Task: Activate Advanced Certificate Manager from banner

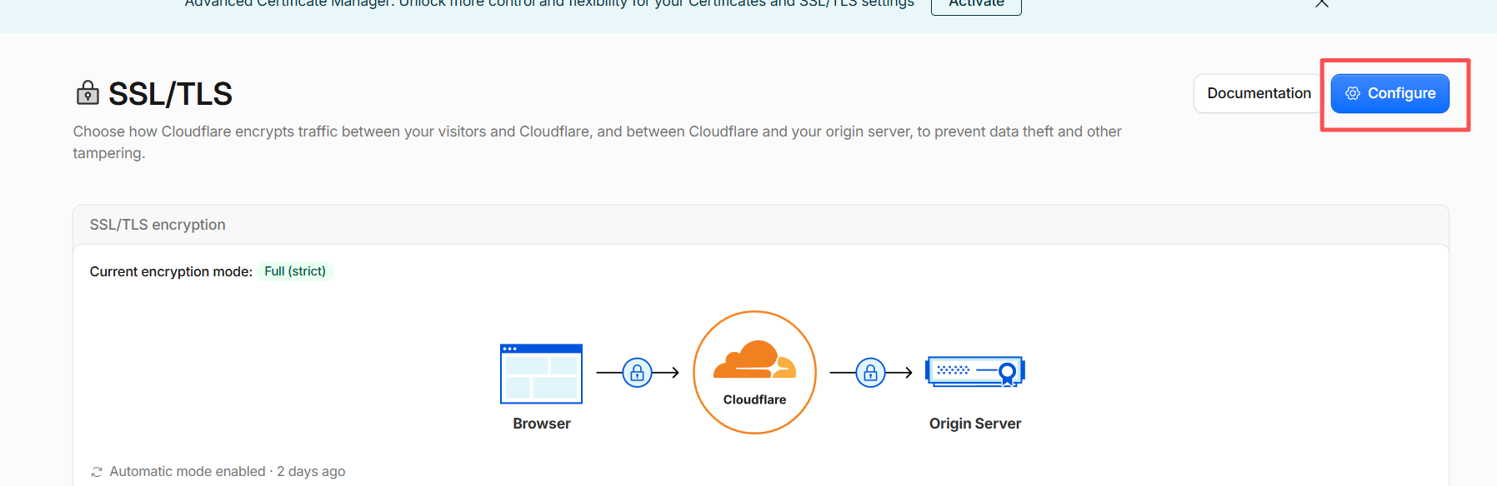Action: point(976,5)
